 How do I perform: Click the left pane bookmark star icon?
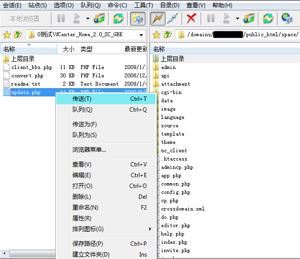pyautogui.click(x=7, y=35)
